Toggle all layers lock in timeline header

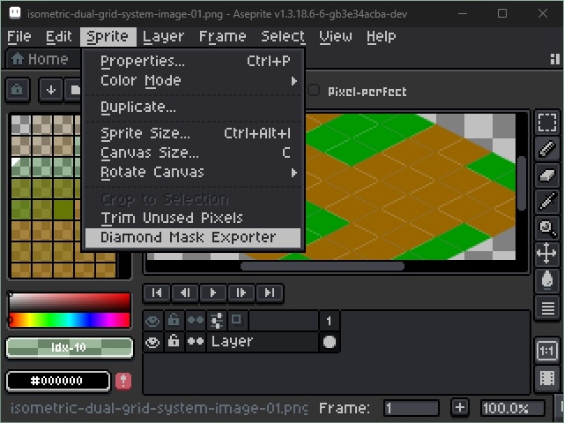[x=174, y=320]
